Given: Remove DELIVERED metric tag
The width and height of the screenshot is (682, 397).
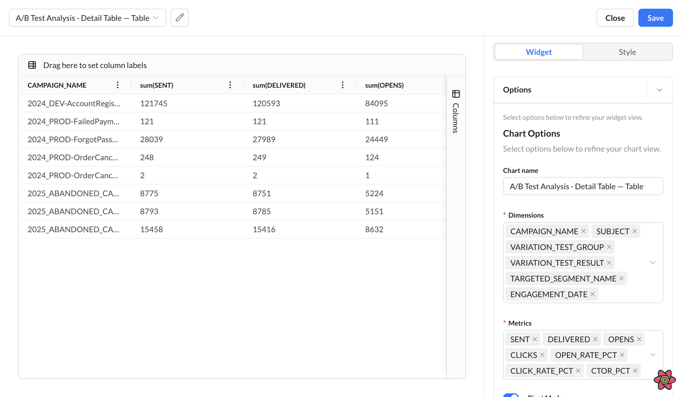Looking at the screenshot, I should coord(595,339).
